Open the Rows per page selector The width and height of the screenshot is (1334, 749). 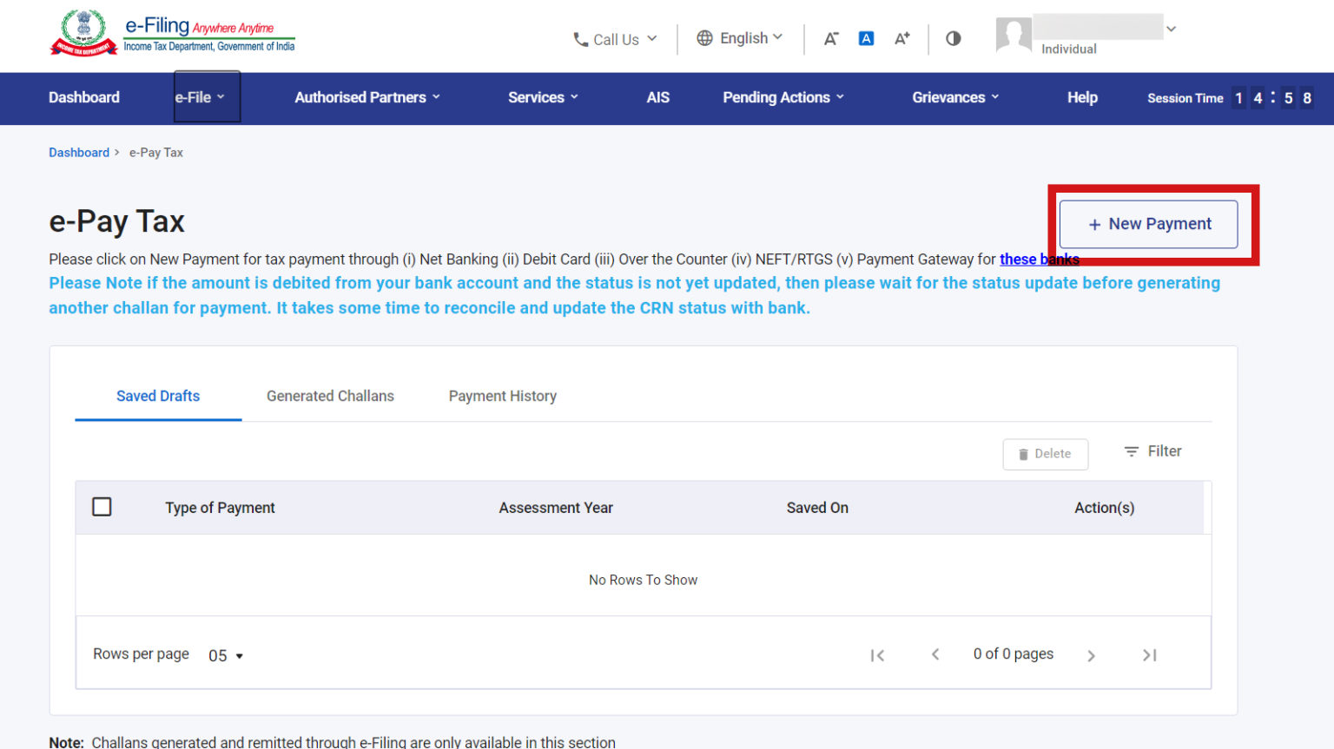224,655
